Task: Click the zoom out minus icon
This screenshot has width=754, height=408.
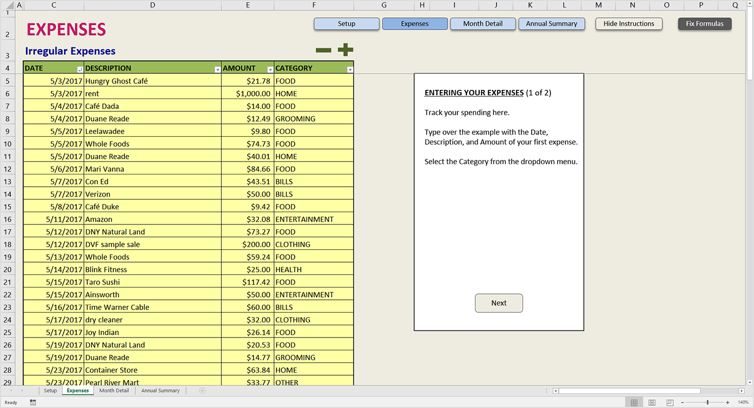Action: pyautogui.click(x=682, y=403)
